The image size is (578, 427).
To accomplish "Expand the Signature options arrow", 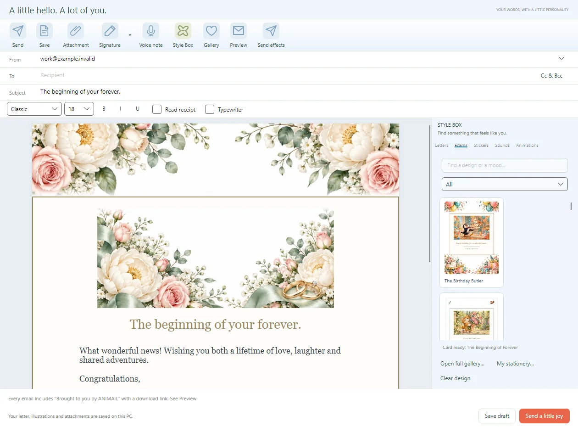I will pos(130,35).
